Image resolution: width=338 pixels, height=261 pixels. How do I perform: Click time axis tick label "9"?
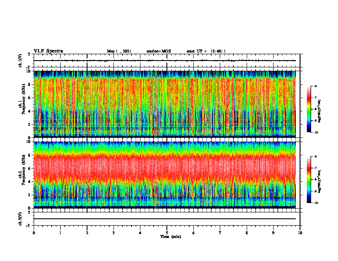coord(273,233)
